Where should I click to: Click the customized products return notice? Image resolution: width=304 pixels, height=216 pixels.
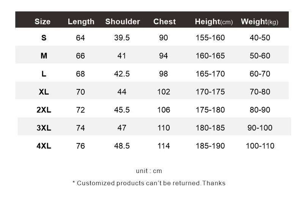coord(149,183)
